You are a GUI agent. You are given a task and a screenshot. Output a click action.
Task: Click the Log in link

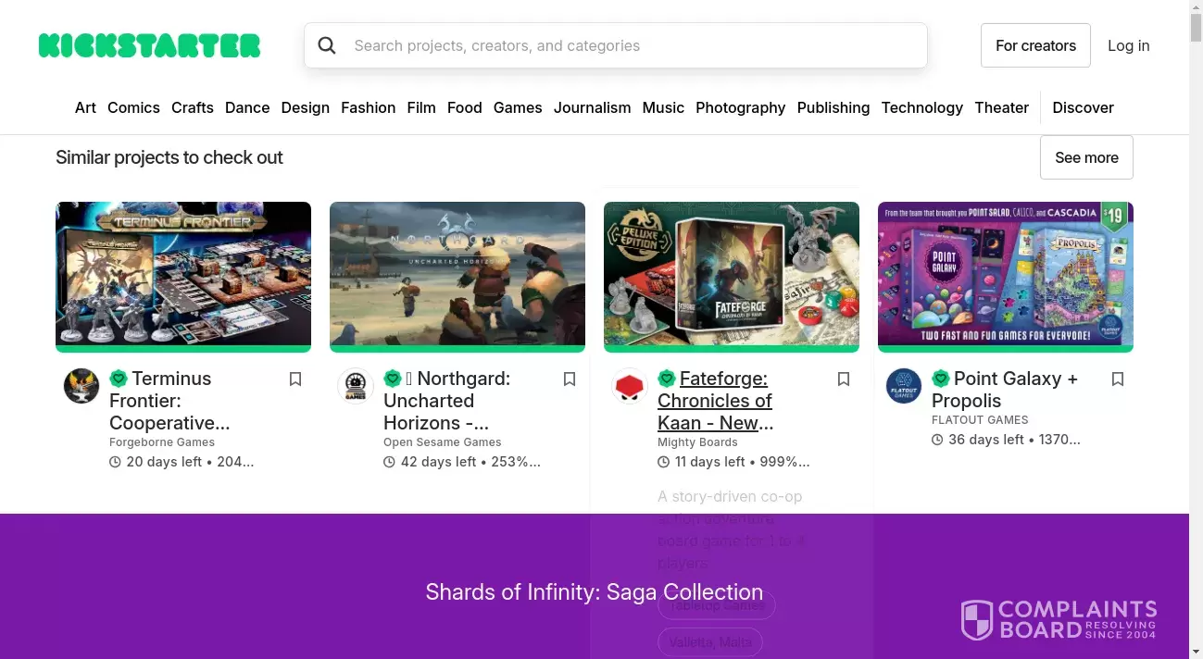point(1129,45)
